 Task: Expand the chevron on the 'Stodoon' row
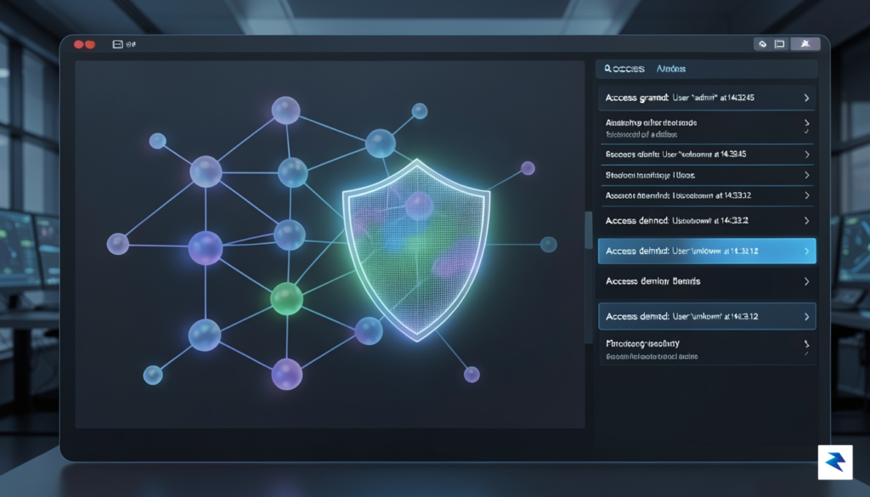click(807, 175)
